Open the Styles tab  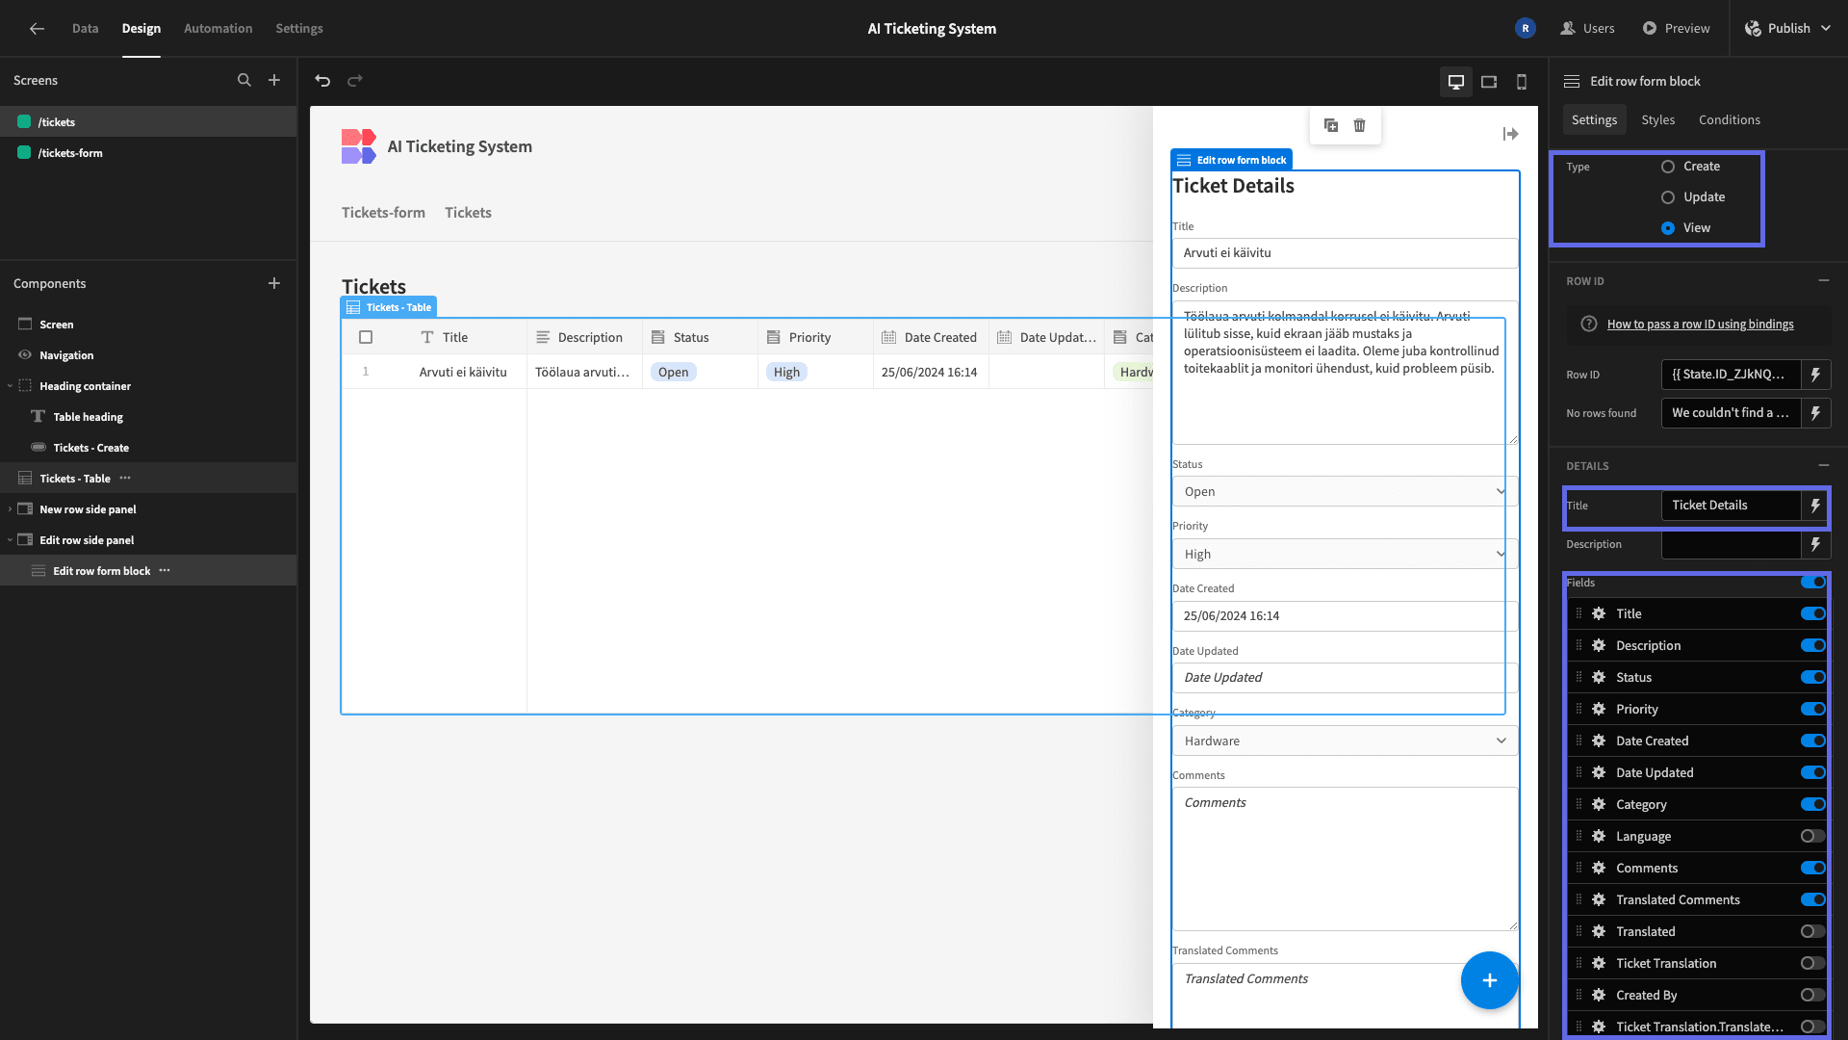tap(1657, 119)
